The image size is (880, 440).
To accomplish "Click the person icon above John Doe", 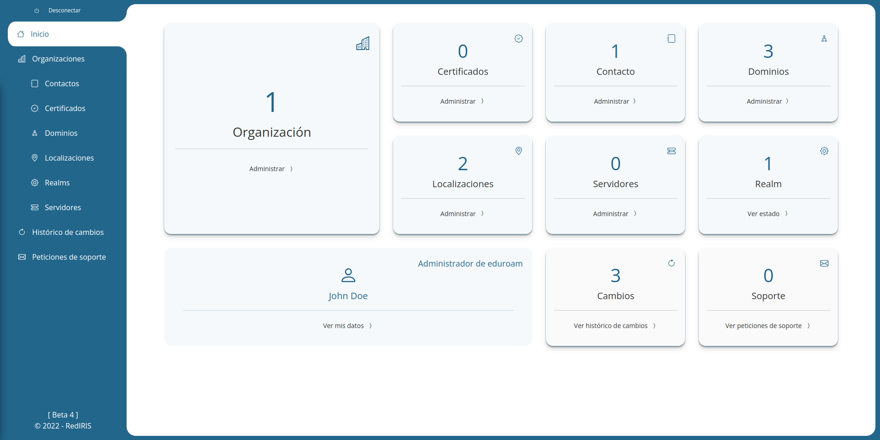I will coord(348,275).
